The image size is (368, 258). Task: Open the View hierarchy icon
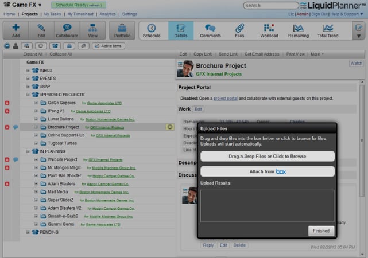(x=92, y=28)
